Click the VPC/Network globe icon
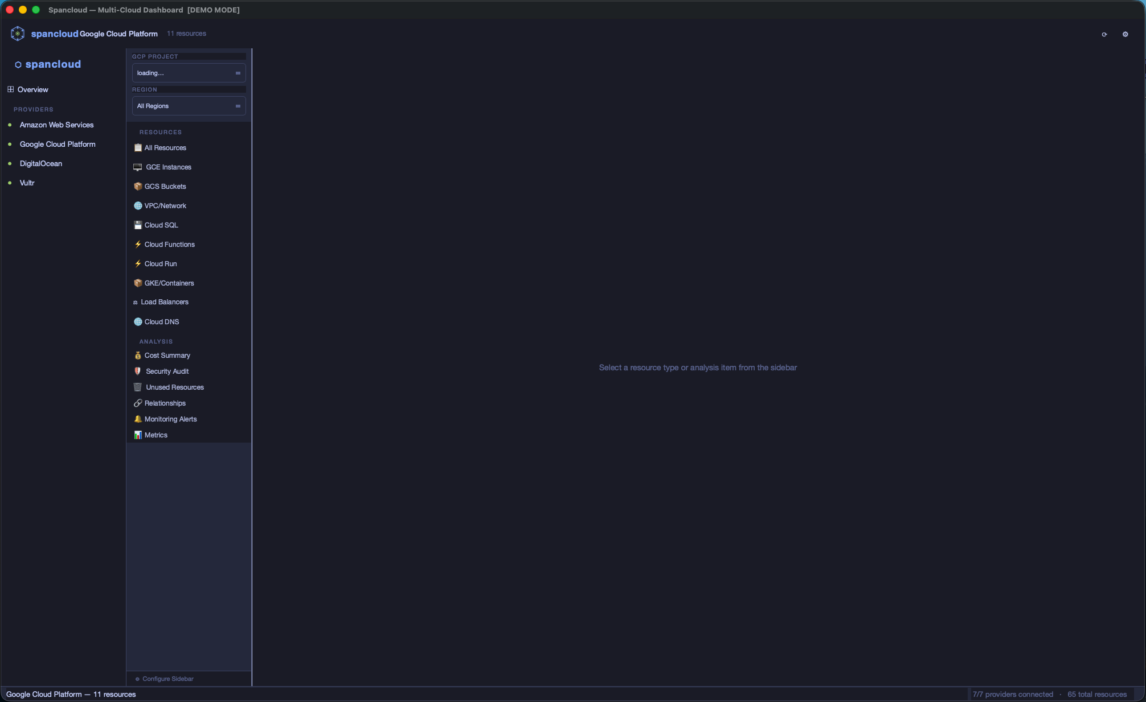1146x702 pixels. (138, 206)
